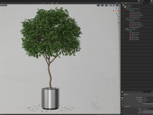The width and height of the screenshot is (153, 115).
Task: Click the pan hand navigation icon
Action: point(119,18)
